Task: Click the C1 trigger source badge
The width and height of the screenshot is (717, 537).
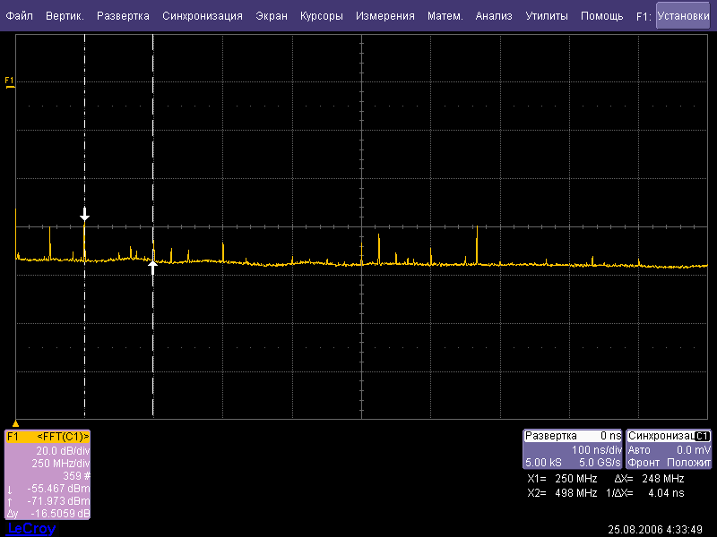Action: (x=703, y=436)
